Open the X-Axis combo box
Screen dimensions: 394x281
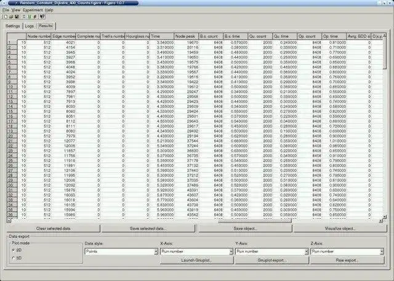197,251
